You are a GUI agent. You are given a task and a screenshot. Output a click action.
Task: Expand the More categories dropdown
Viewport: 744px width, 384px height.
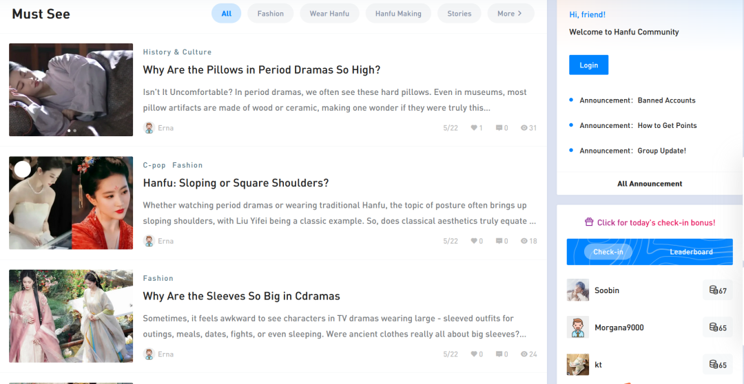coord(510,14)
